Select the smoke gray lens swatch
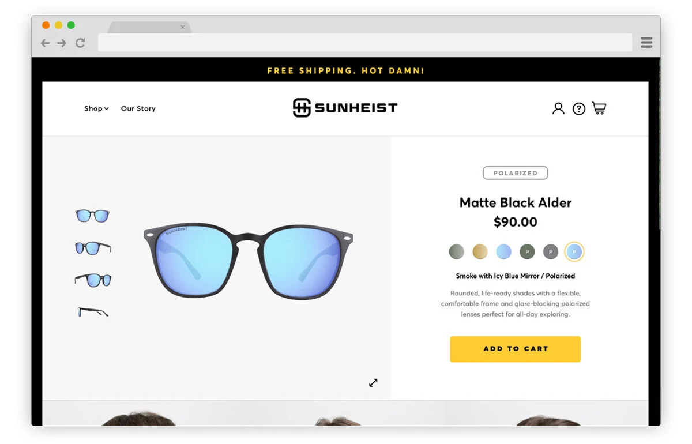The image size is (692, 444). pyautogui.click(x=456, y=252)
